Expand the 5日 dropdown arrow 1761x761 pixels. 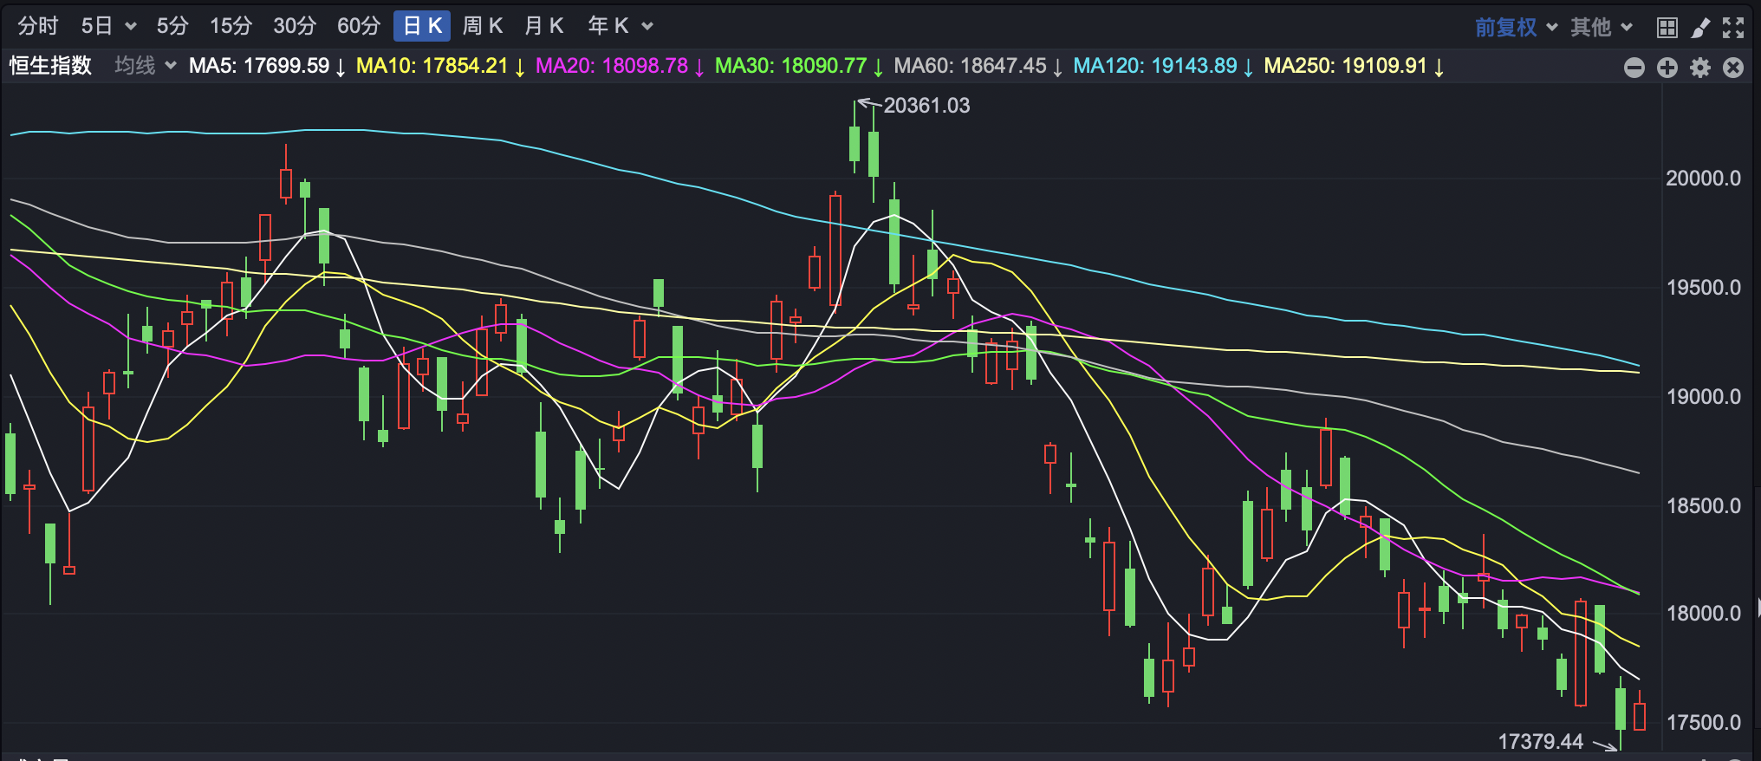pos(131,27)
